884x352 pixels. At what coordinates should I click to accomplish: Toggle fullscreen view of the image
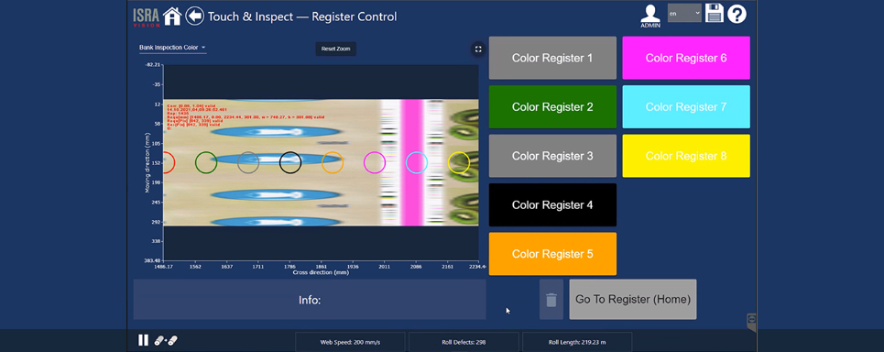pyautogui.click(x=478, y=49)
